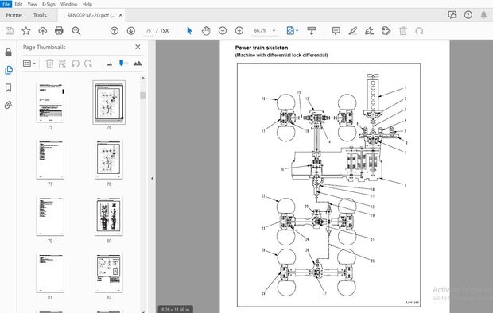
Task: Select page 75 thumbnail
Action: coord(50,102)
